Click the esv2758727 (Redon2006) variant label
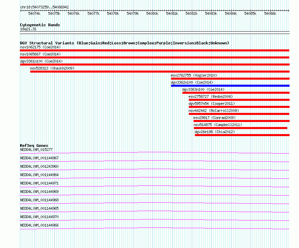The width and height of the screenshot is (299, 248). (211, 96)
